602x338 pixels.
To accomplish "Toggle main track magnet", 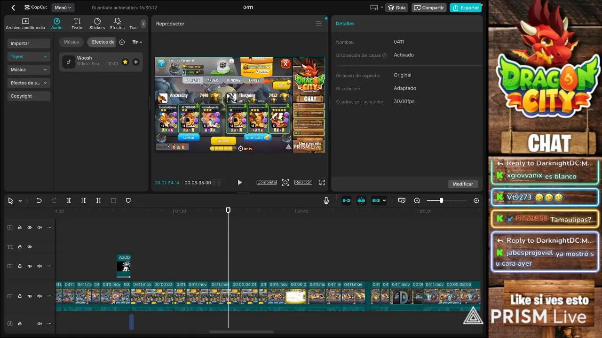I will click(347, 200).
